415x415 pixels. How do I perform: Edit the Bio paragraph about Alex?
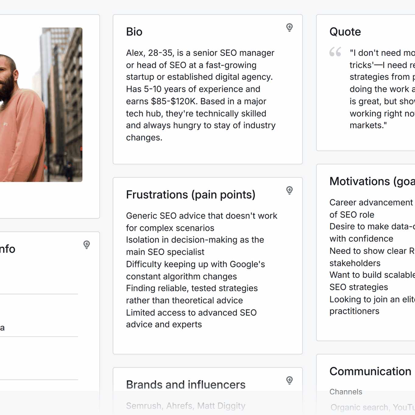coord(201,95)
